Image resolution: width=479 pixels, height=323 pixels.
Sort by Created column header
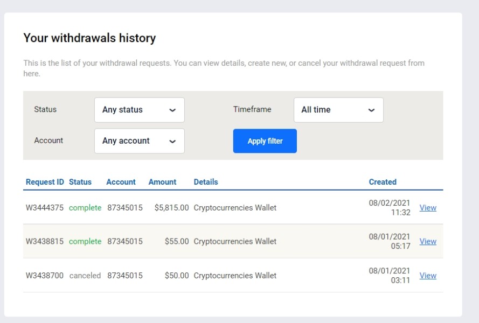click(383, 182)
